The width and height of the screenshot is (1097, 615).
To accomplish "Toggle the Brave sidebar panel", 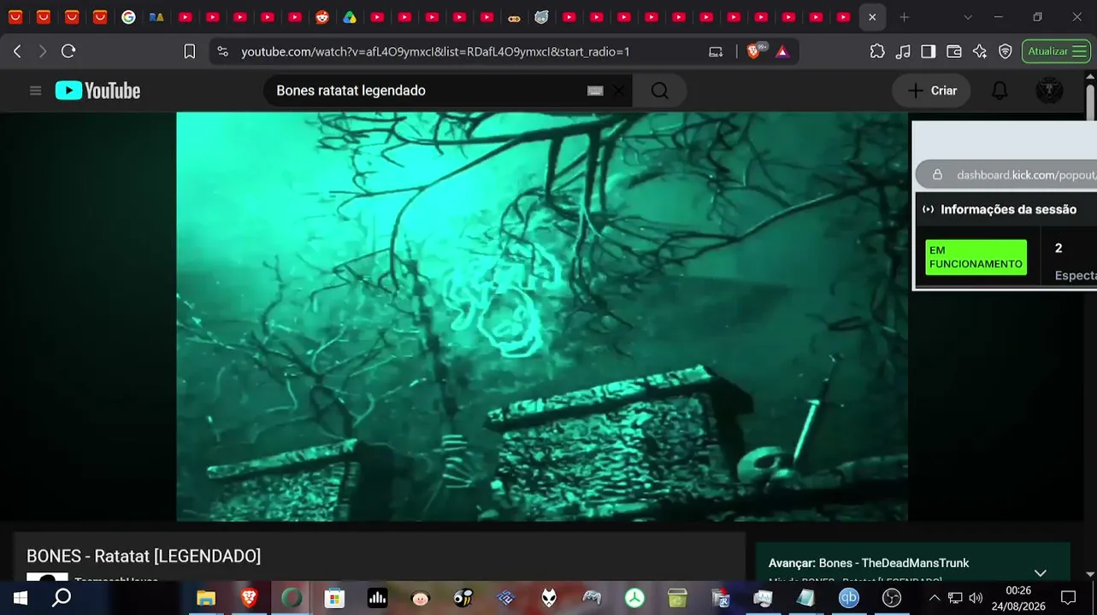I will (929, 51).
